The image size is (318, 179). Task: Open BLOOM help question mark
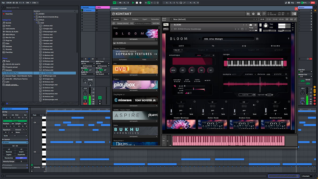[289, 39]
